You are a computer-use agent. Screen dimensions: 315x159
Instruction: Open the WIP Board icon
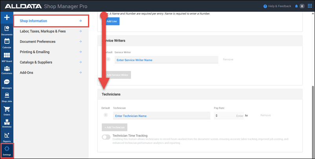tap(7, 57)
